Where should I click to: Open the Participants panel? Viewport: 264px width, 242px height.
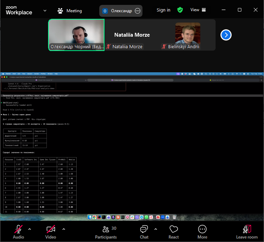[106, 232]
